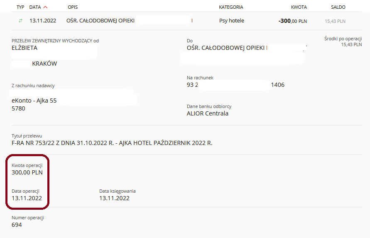370x238 pixels.
Task: Select the transfer title text F-RA NR 753/22
Action: pos(33,143)
